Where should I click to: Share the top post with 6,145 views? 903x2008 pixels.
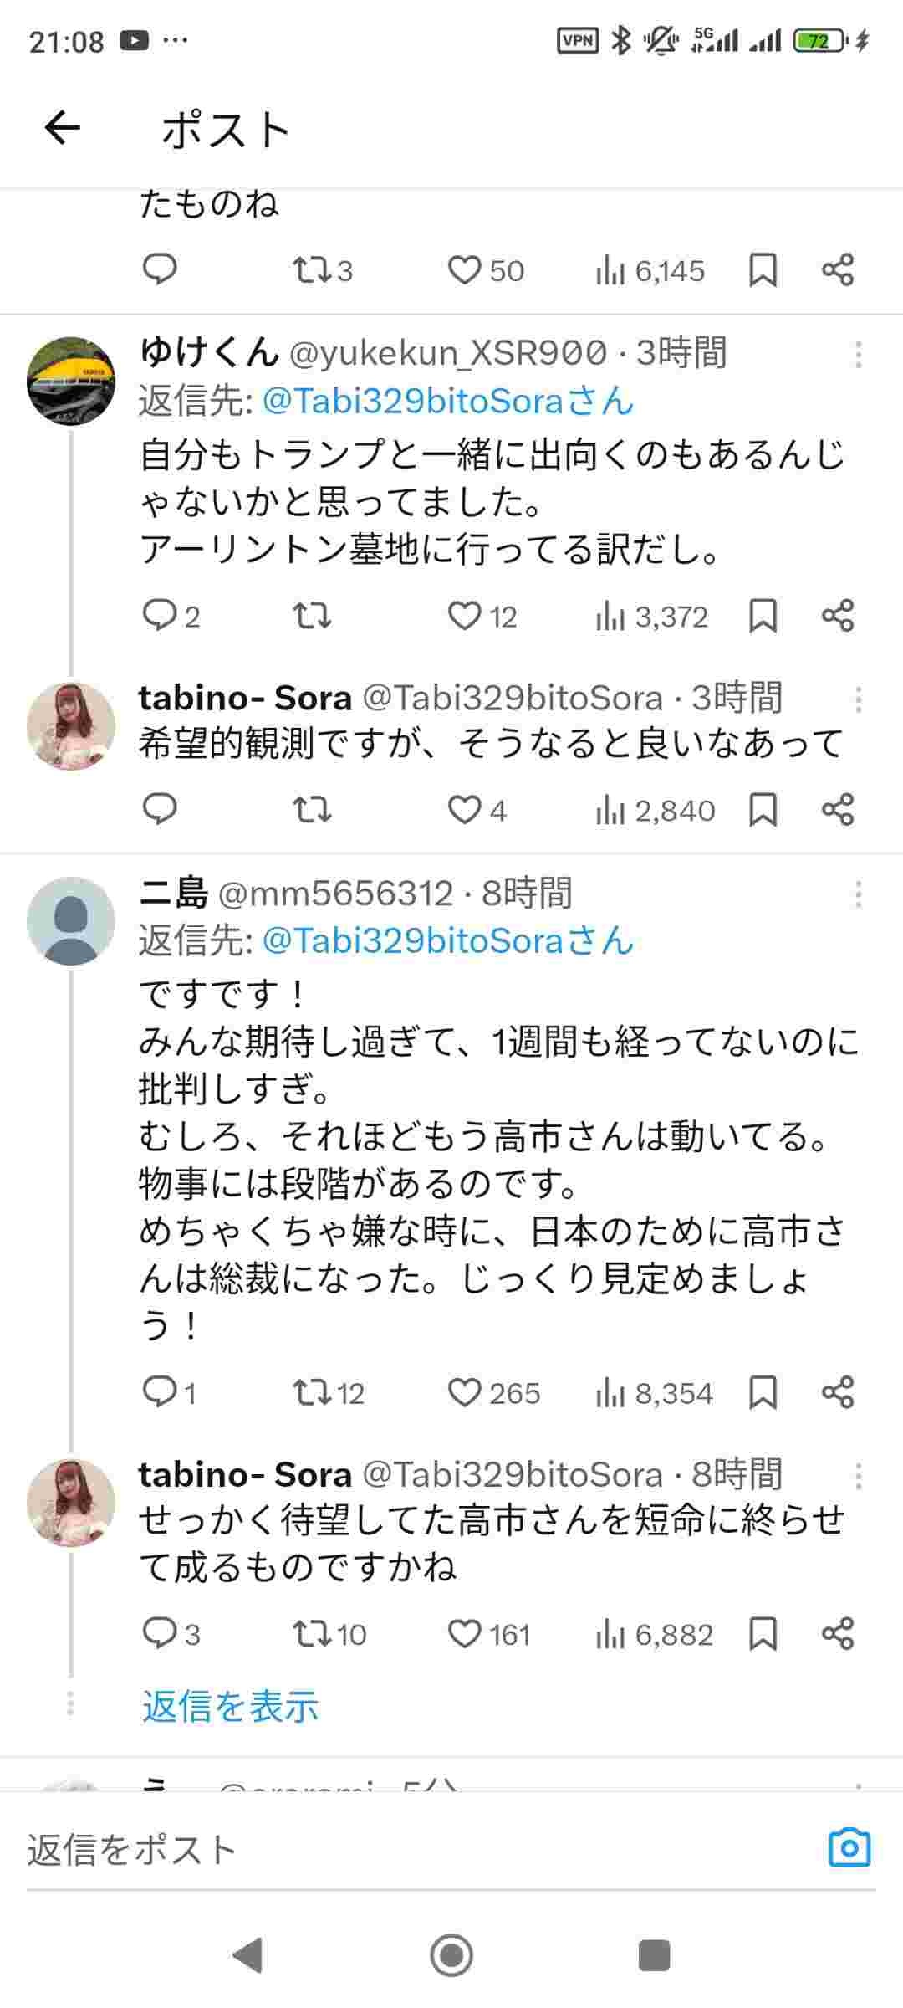click(837, 270)
